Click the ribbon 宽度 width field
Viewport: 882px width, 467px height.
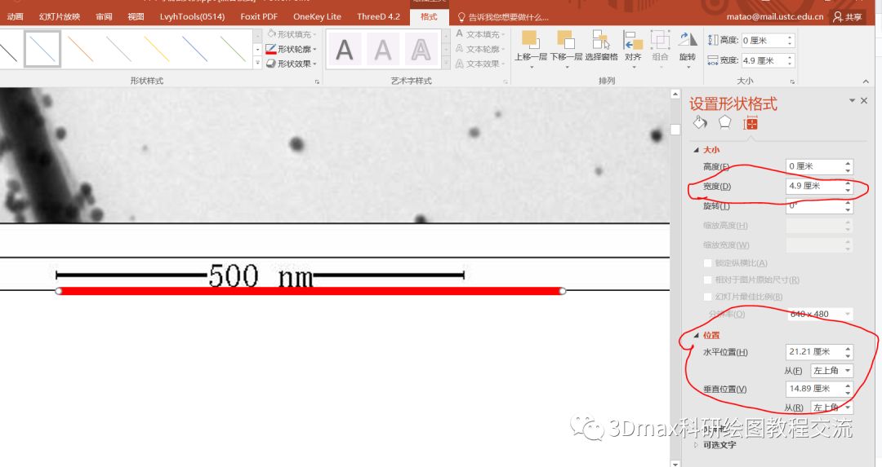click(x=767, y=60)
